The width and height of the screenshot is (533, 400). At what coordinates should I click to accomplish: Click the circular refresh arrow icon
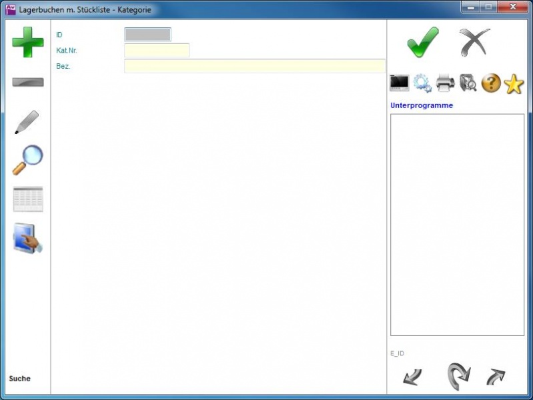(x=458, y=375)
